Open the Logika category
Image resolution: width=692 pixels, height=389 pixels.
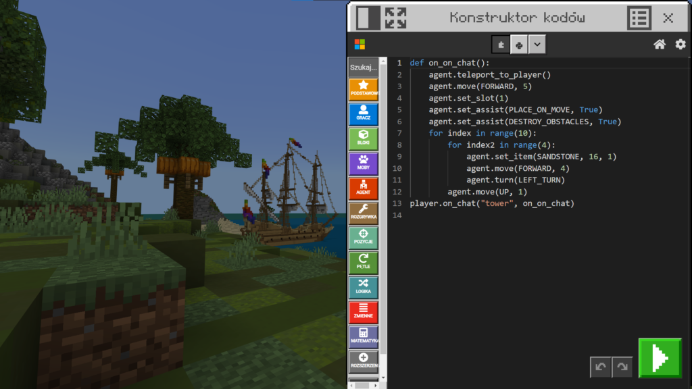point(363,286)
